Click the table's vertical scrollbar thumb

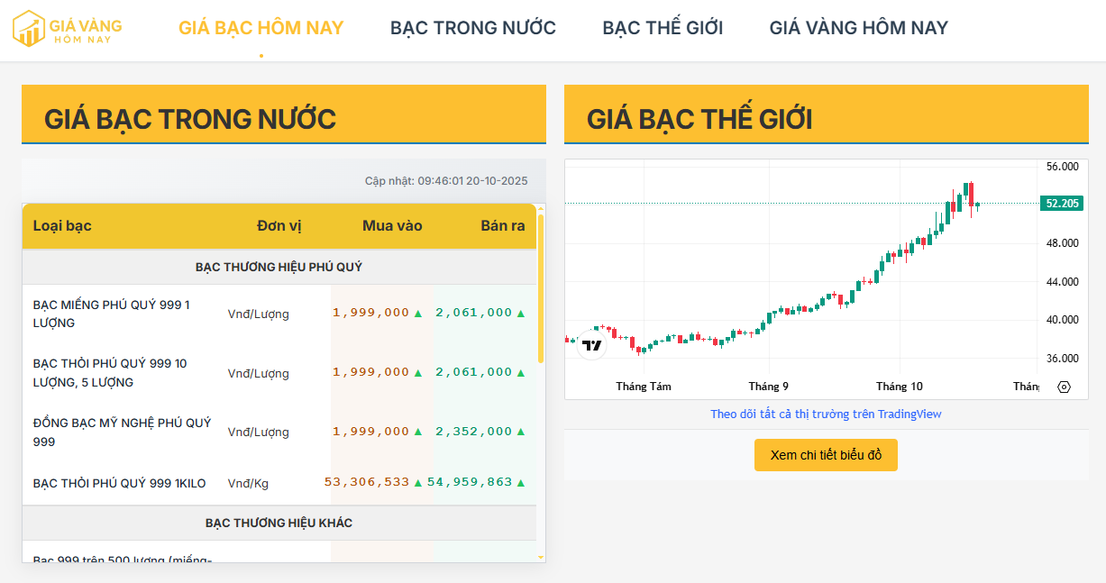541,288
